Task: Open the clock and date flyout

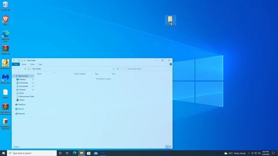Action: (265, 153)
